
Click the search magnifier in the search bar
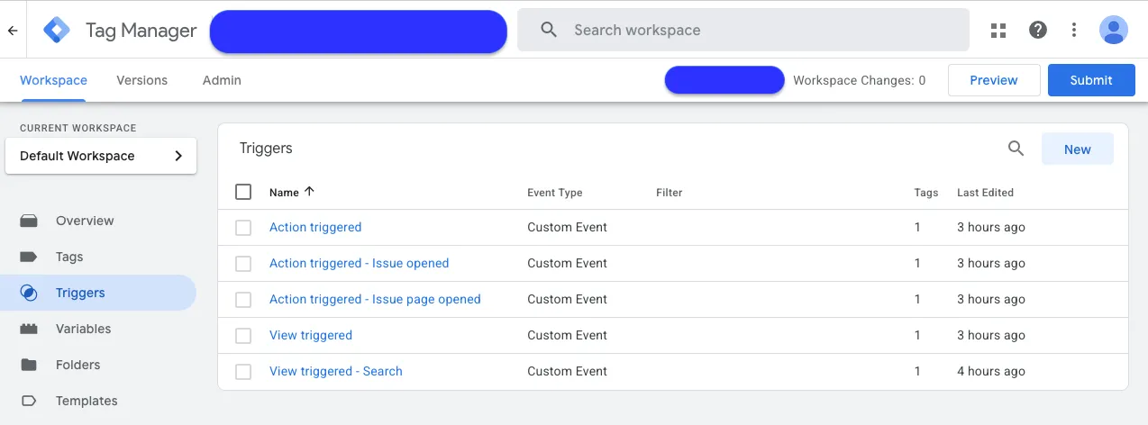click(x=549, y=30)
